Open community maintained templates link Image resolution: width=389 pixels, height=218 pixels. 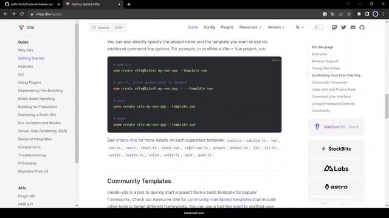tap(219, 199)
